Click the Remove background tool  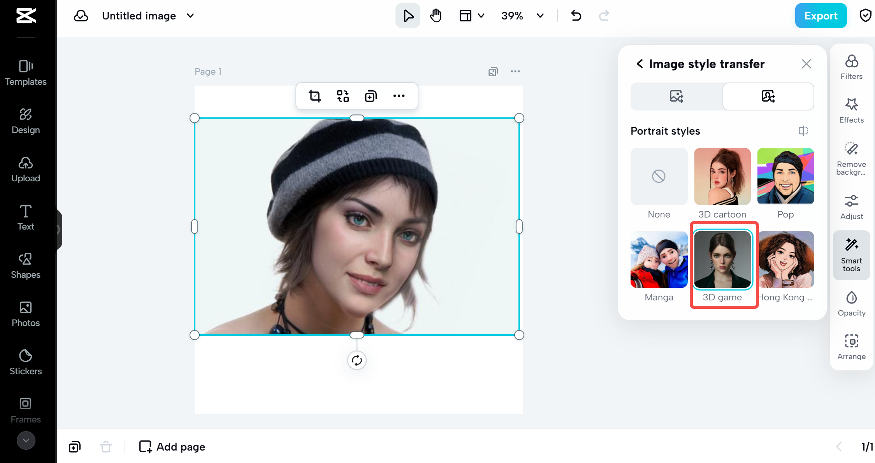(851, 158)
